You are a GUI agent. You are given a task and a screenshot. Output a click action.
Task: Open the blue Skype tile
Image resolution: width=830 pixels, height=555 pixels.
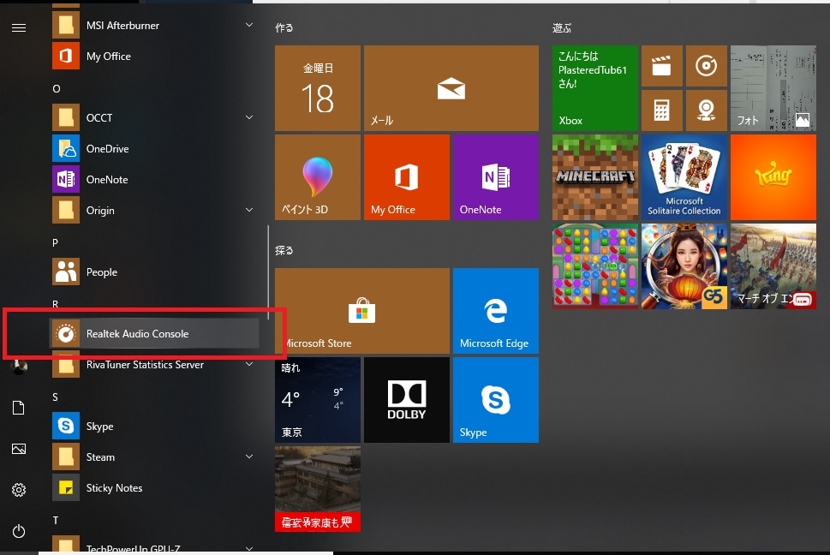pyautogui.click(x=495, y=400)
